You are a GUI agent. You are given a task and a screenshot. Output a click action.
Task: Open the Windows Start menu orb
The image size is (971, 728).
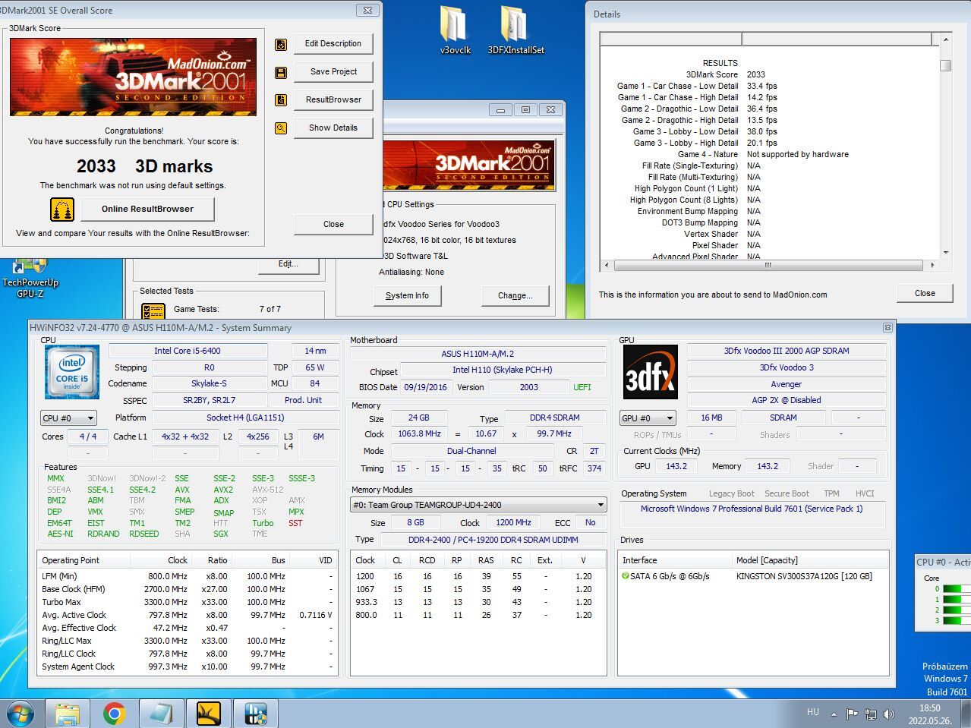20,714
